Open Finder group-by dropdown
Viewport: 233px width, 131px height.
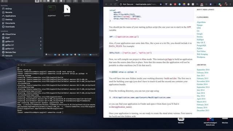pos(55,1)
